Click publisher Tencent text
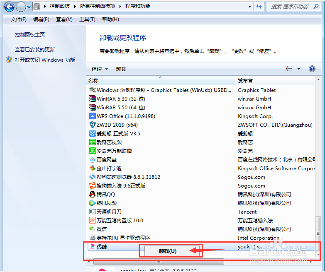 click(247, 212)
